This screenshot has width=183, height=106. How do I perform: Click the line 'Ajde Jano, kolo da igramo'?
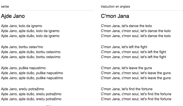coord(22,26)
